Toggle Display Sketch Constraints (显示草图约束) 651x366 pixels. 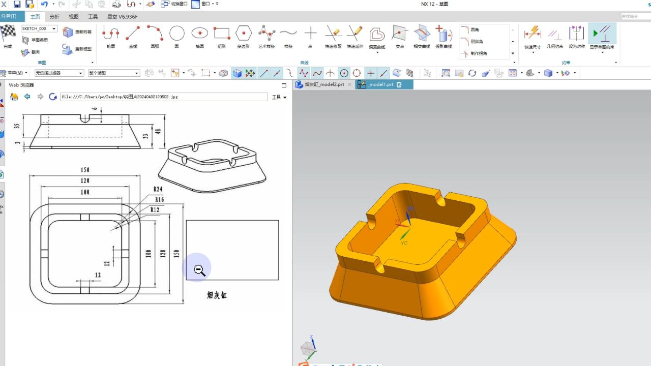click(602, 36)
